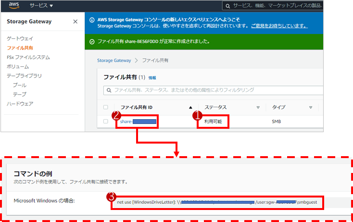Open the ご意見をお待ちしています feedback link
Image resolution: width=353 pixels, height=222 pixels.
coord(279,26)
